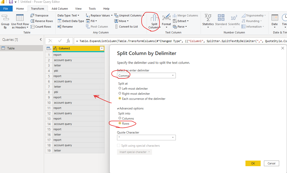Click the ABC data type icon in Column1 header
The image size is (287, 173).
pos(55,48)
